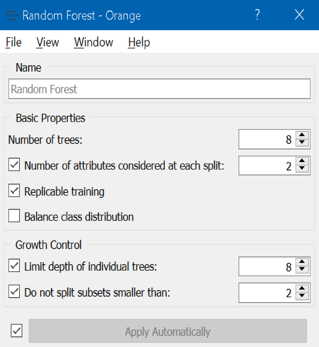Open the File menu
Image resolution: width=319 pixels, height=347 pixels.
coord(14,42)
